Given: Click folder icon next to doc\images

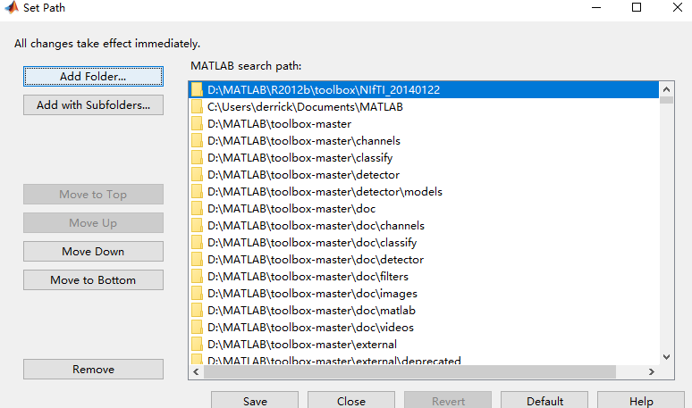Looking at the screenshot, I should click(197, 294).
